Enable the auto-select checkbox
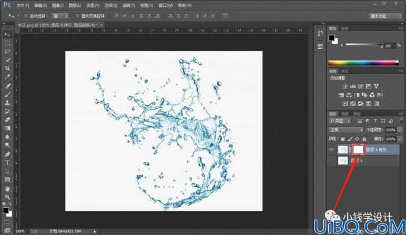406x235 pixels. coord(26,16)
